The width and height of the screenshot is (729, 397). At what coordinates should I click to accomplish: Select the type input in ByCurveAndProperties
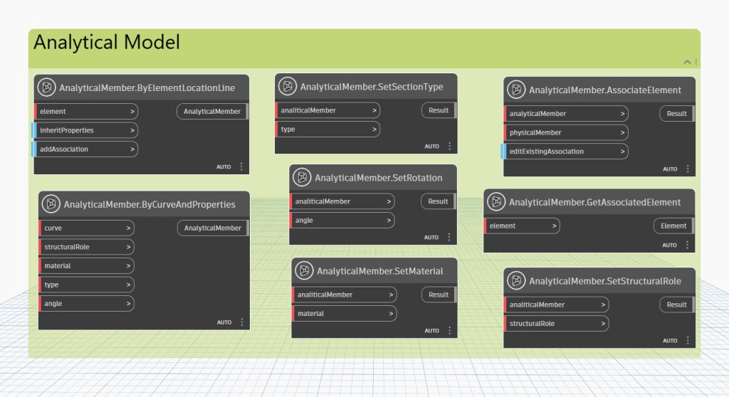[x=86, y=285]
